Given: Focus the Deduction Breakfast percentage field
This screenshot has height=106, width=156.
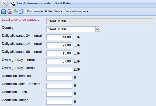Looking at the screenshot, I should [x=59, y=78].
